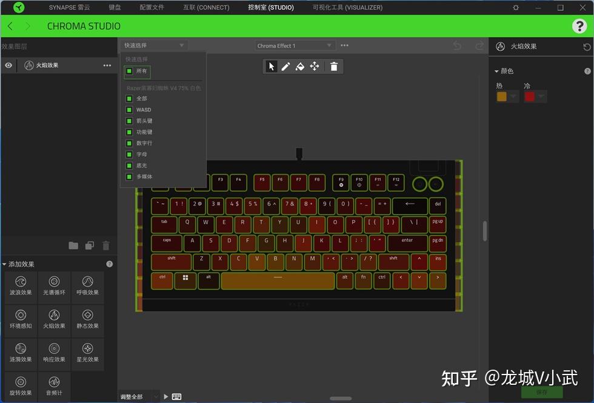Switch to 控制室 (STUDIO) tab

[271, 7]
